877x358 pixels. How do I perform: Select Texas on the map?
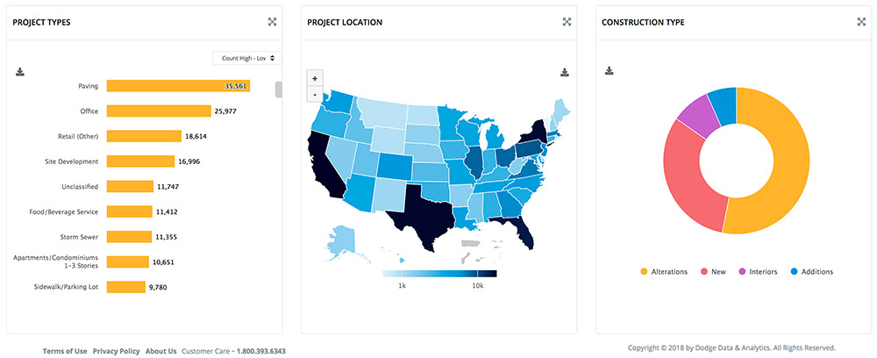[419, 212]
